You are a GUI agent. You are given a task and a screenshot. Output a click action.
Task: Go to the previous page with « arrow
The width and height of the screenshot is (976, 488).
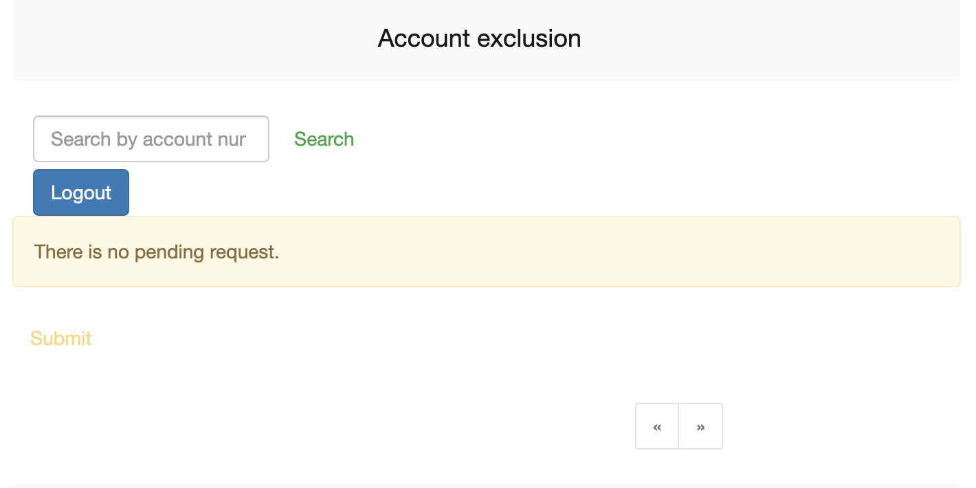coord(657,426)
